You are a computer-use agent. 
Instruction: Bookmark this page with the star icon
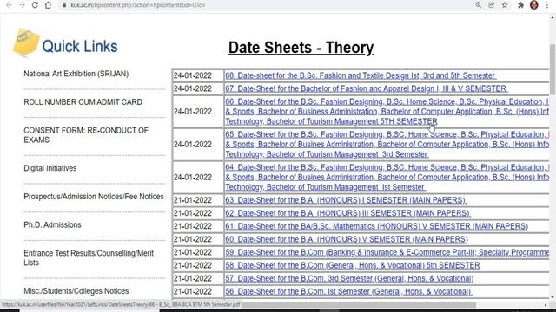tap(505, 5)
